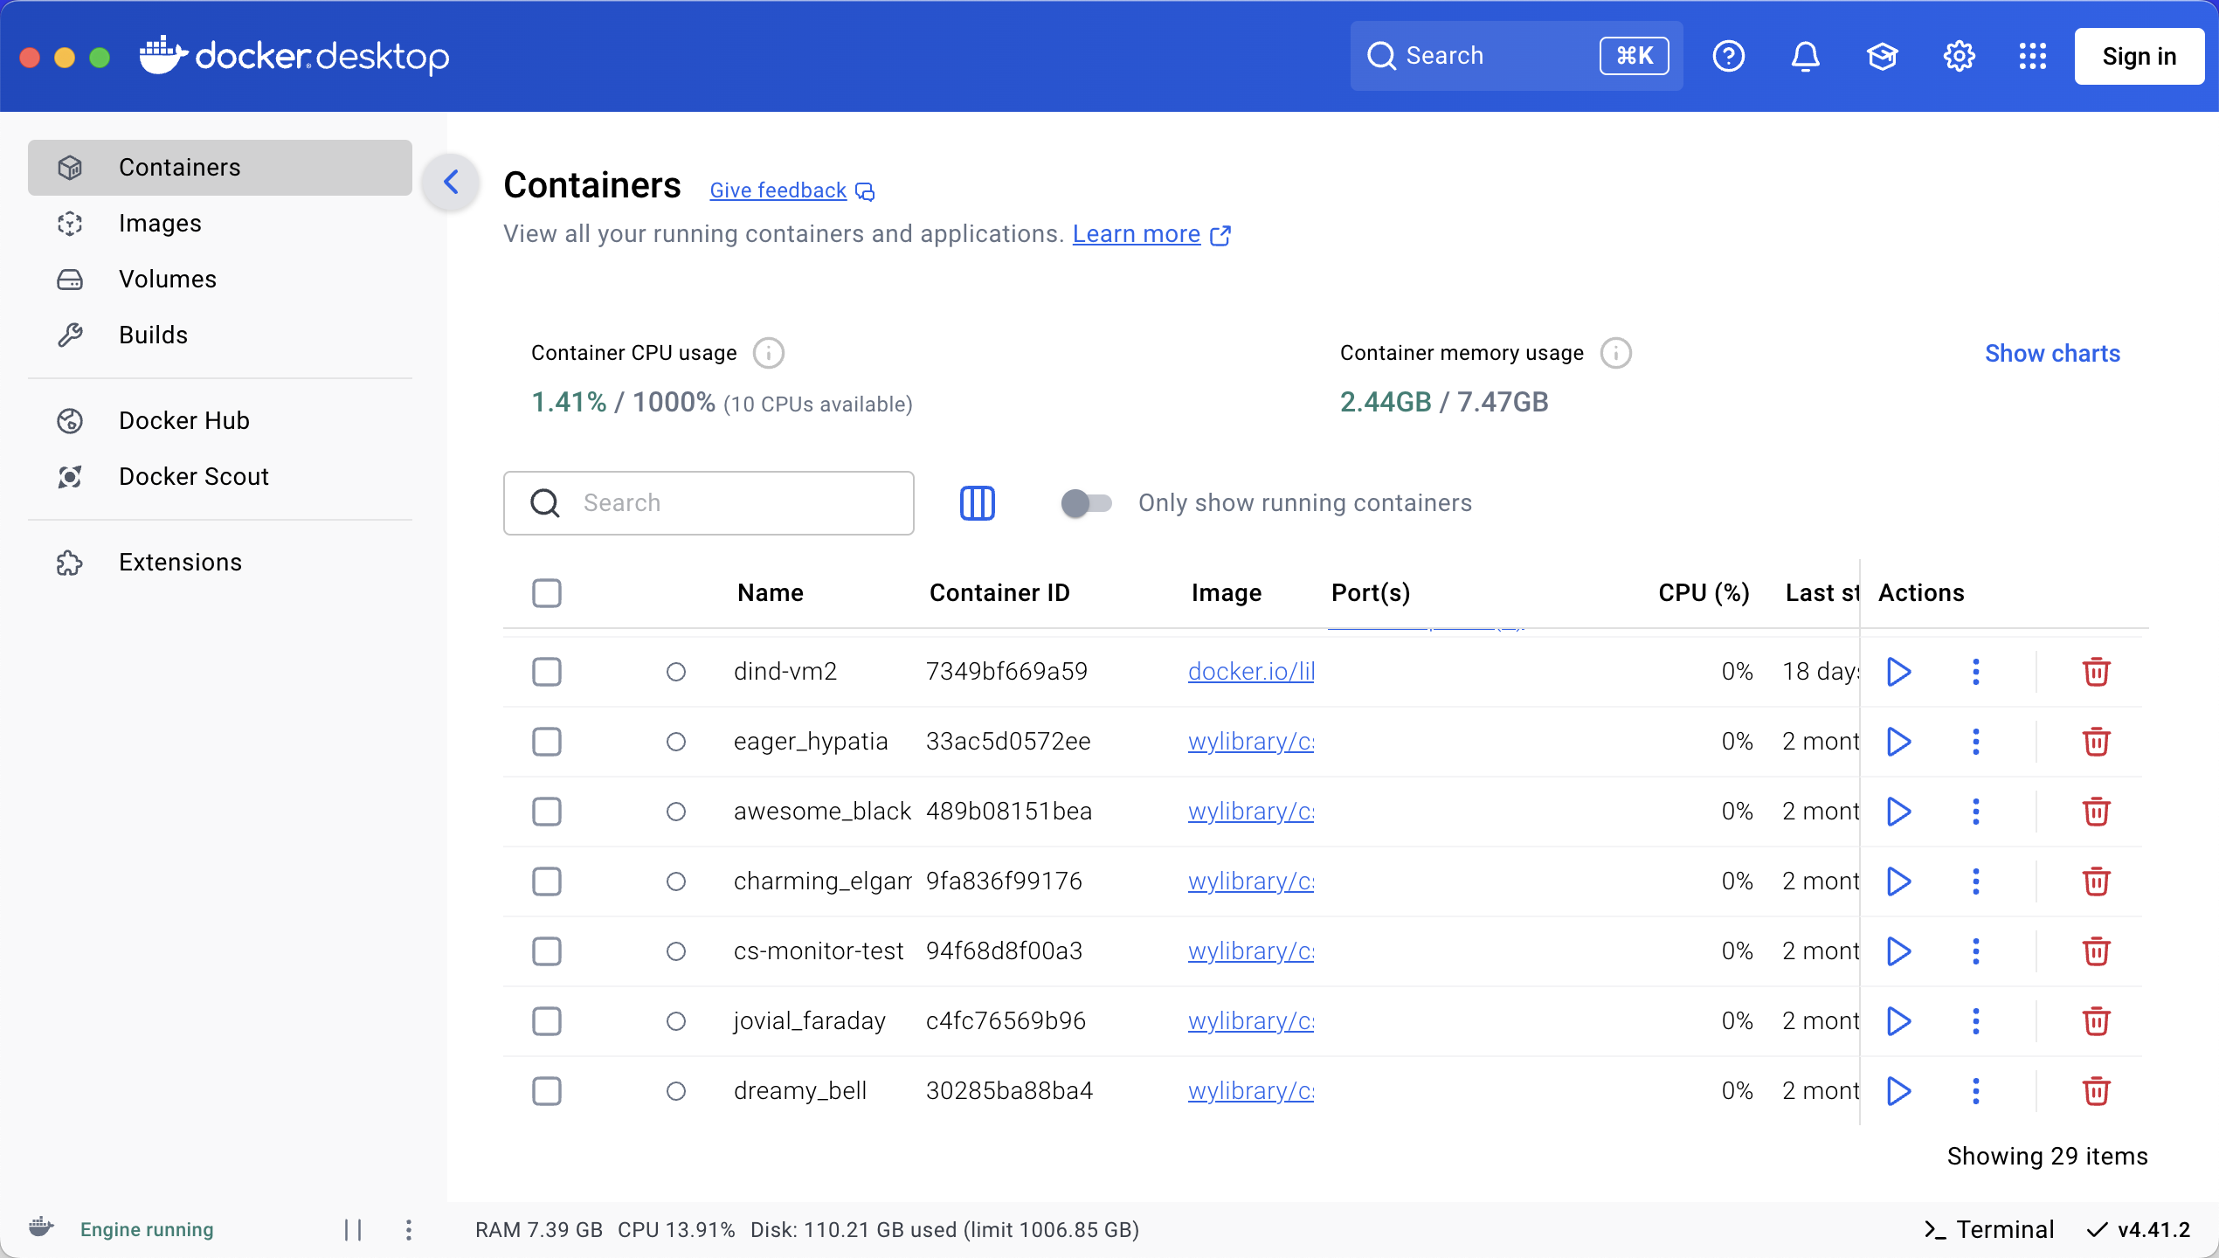This screenshot has height=1258, width=2219.
Task: Select all containers with header checkbox
Action: click(x=546, y=592)
